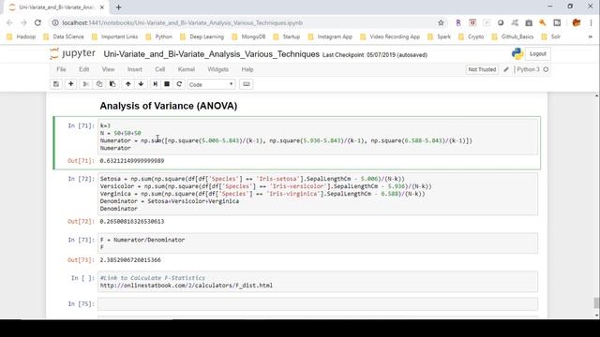The width and height of the screenshot is (600, 337).
Task: Restart the kernel circular arrow icon
Action: [x=179, y=84]
